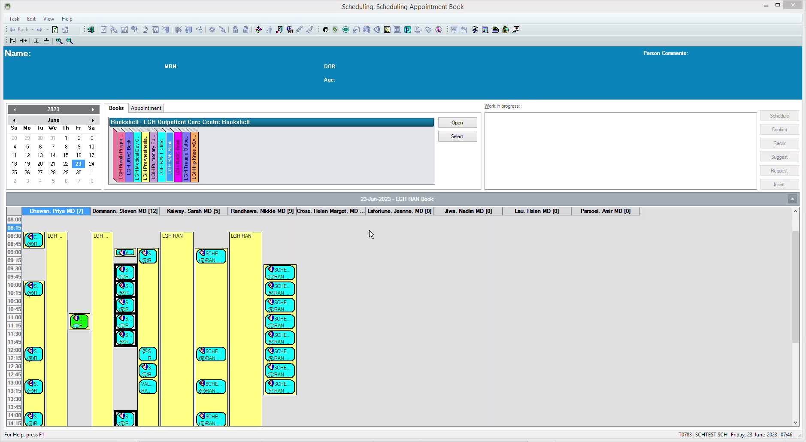Click the compress rows height icon
Screen dimensions: 806x442
click(x=36, y=41)
